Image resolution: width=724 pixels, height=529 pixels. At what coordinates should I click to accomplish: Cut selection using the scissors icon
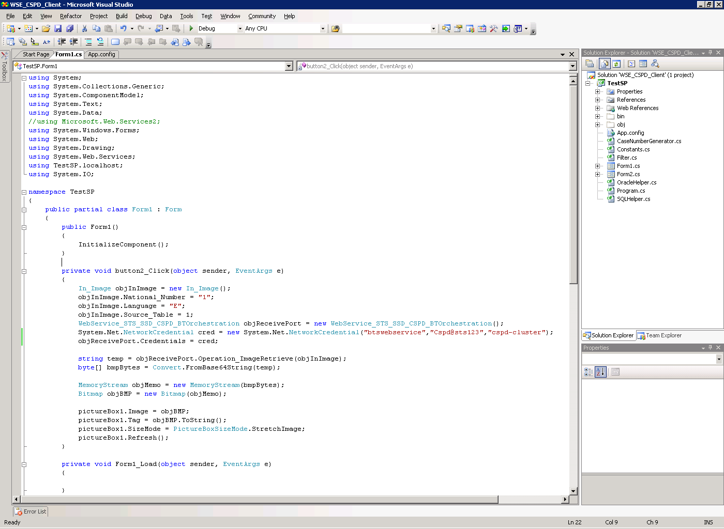[84, 28]
